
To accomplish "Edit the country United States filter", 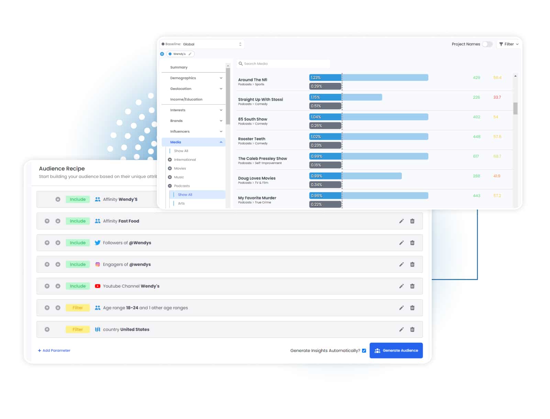I will coord(401,329).
